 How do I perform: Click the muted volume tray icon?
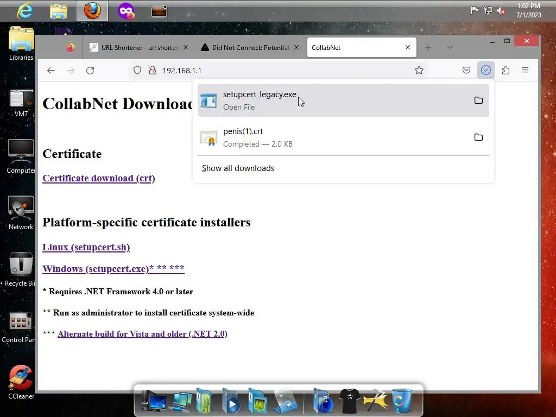501,11
